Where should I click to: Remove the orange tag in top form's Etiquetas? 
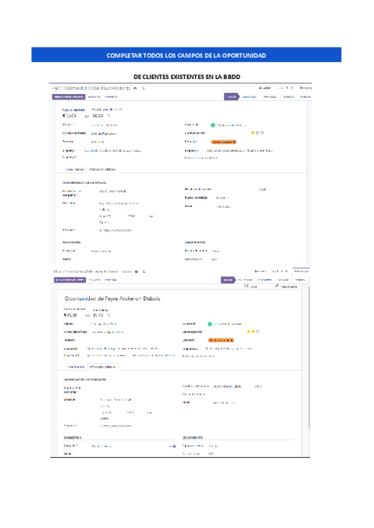click(x=234, y=141)
